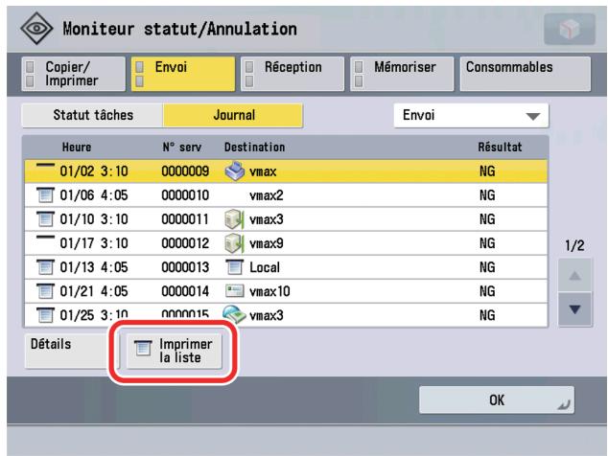Screen dimensions: 608x456
Task: Open the Mémoriser tab
Action: [x=402, y=74]
